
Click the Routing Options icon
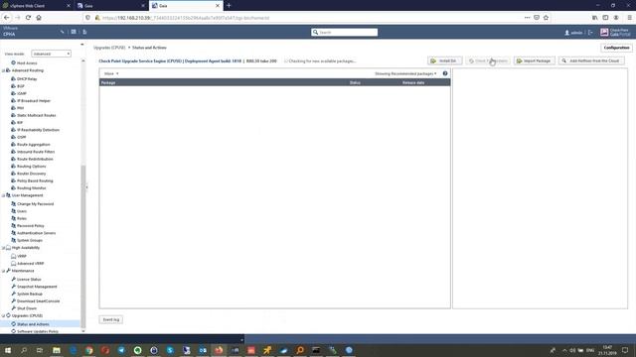coord(13,166)
